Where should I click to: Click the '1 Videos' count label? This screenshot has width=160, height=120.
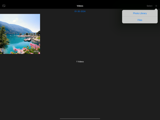[80, 62]
